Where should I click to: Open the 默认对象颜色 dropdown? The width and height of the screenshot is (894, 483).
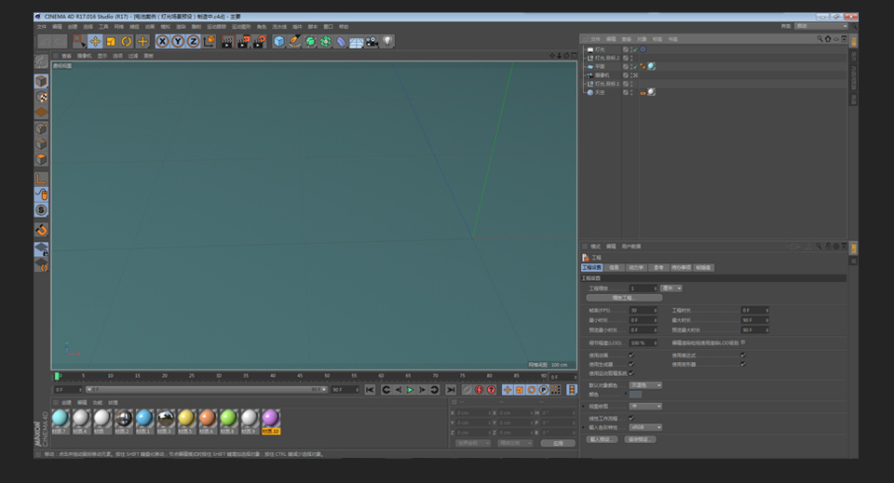tap(645, 384)
